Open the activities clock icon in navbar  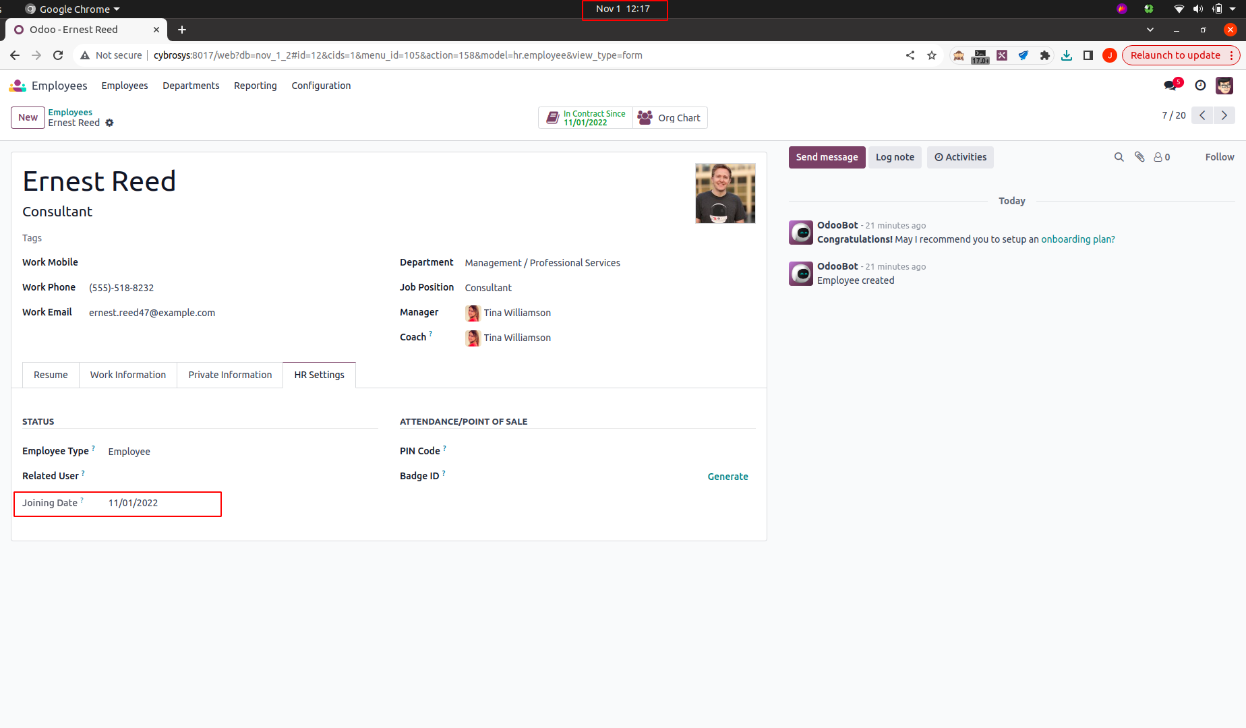pyautogui.click(x=1200, y=86)
